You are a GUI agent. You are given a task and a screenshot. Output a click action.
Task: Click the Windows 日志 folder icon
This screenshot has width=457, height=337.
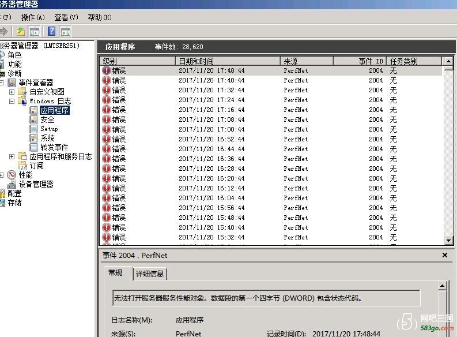[22, 101]
